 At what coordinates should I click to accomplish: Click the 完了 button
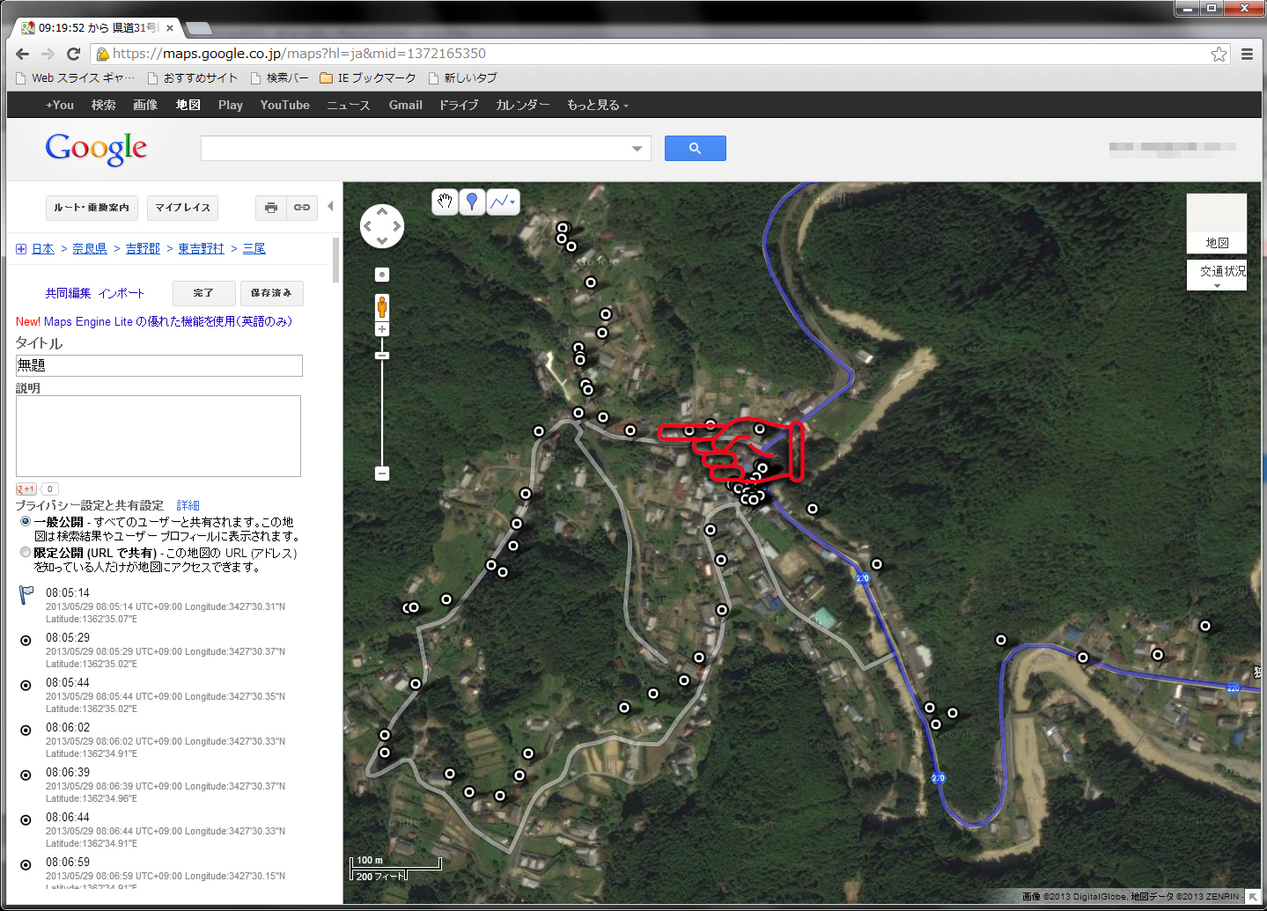click(203, 293)
